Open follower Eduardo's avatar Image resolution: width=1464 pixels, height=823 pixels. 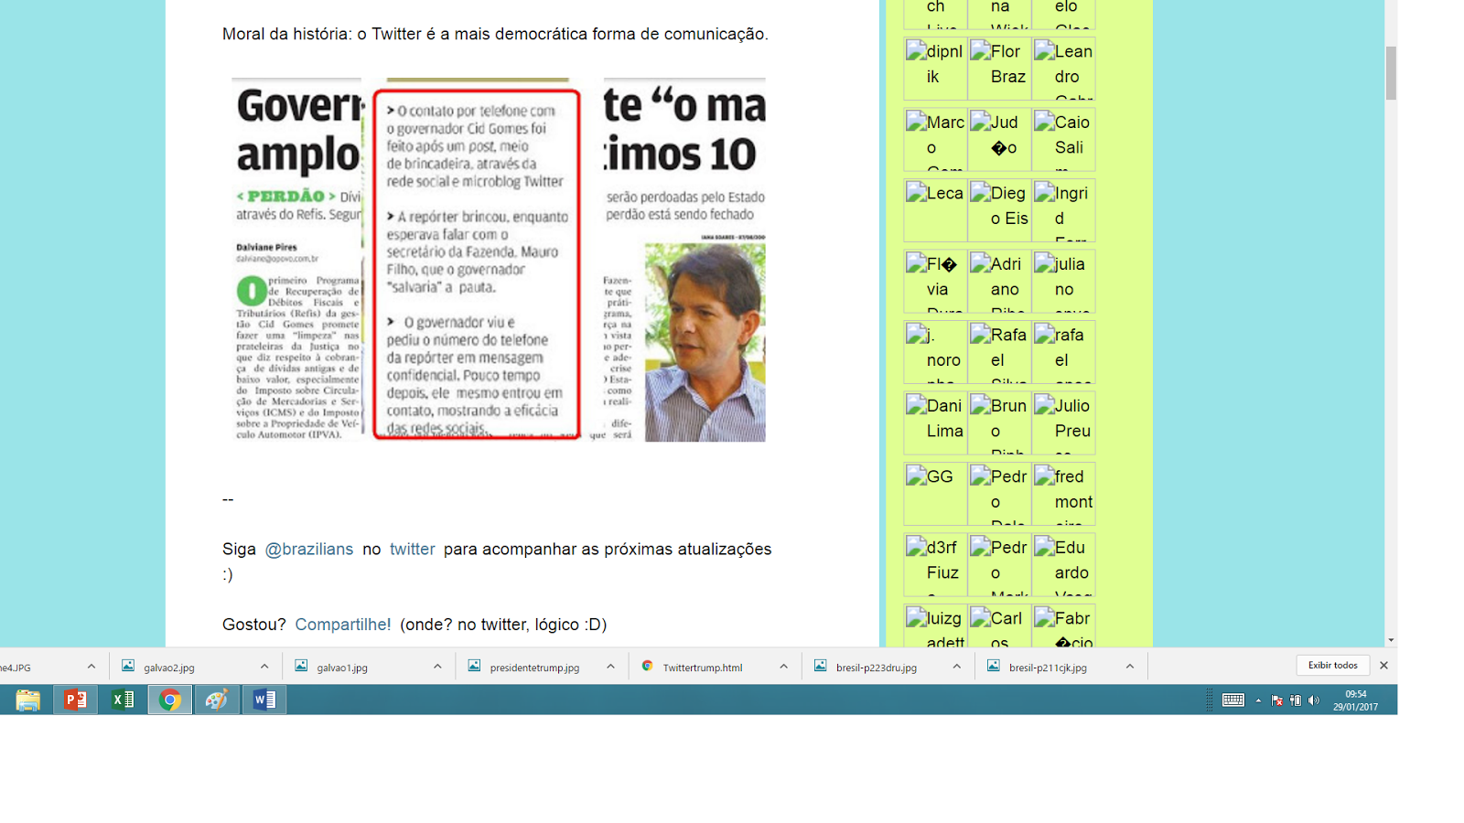pyautogui.click(x=1063, y=564)
